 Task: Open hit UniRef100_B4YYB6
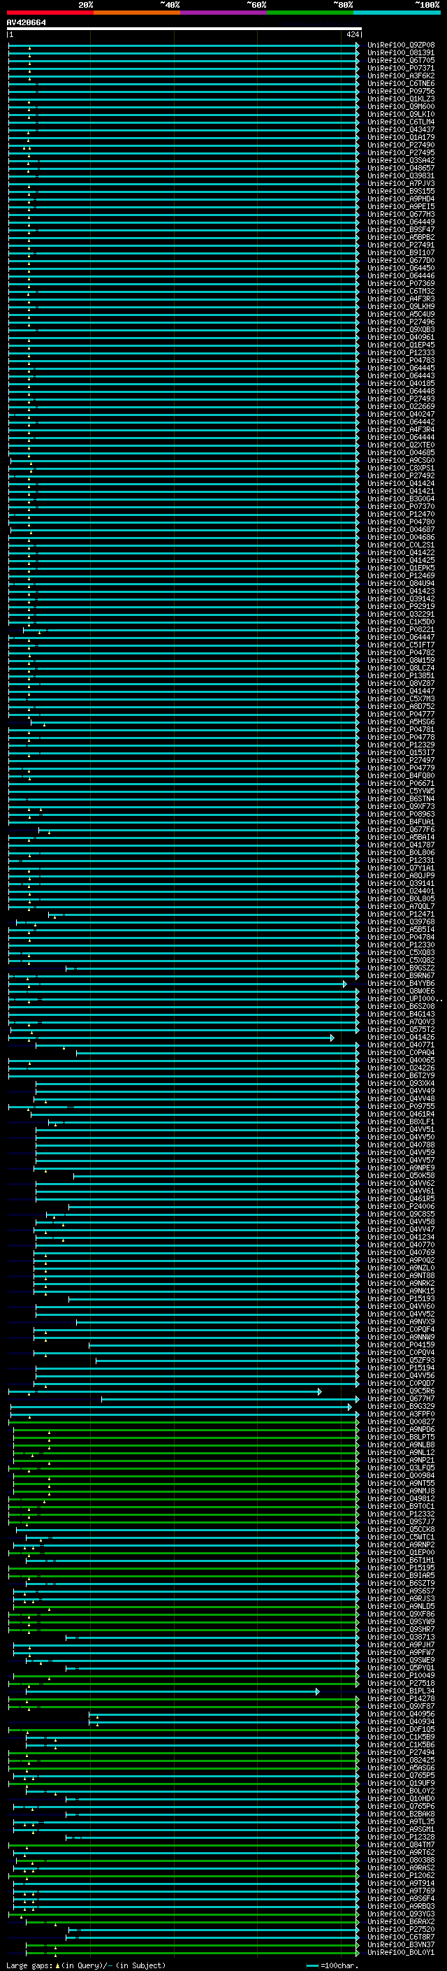400,984
